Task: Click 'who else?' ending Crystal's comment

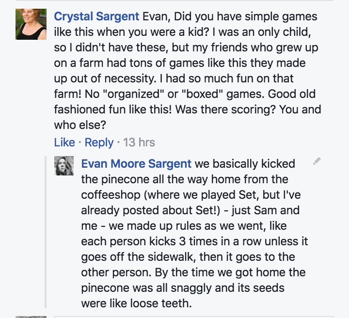Action: pyautogui.click(x=79, y=125)
